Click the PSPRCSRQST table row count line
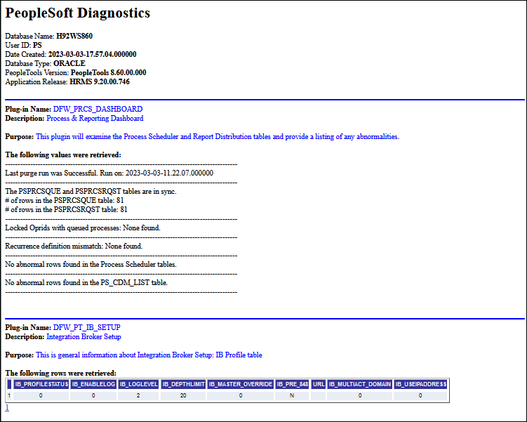This screenshot has height=422, width=527. pos(66,209)
